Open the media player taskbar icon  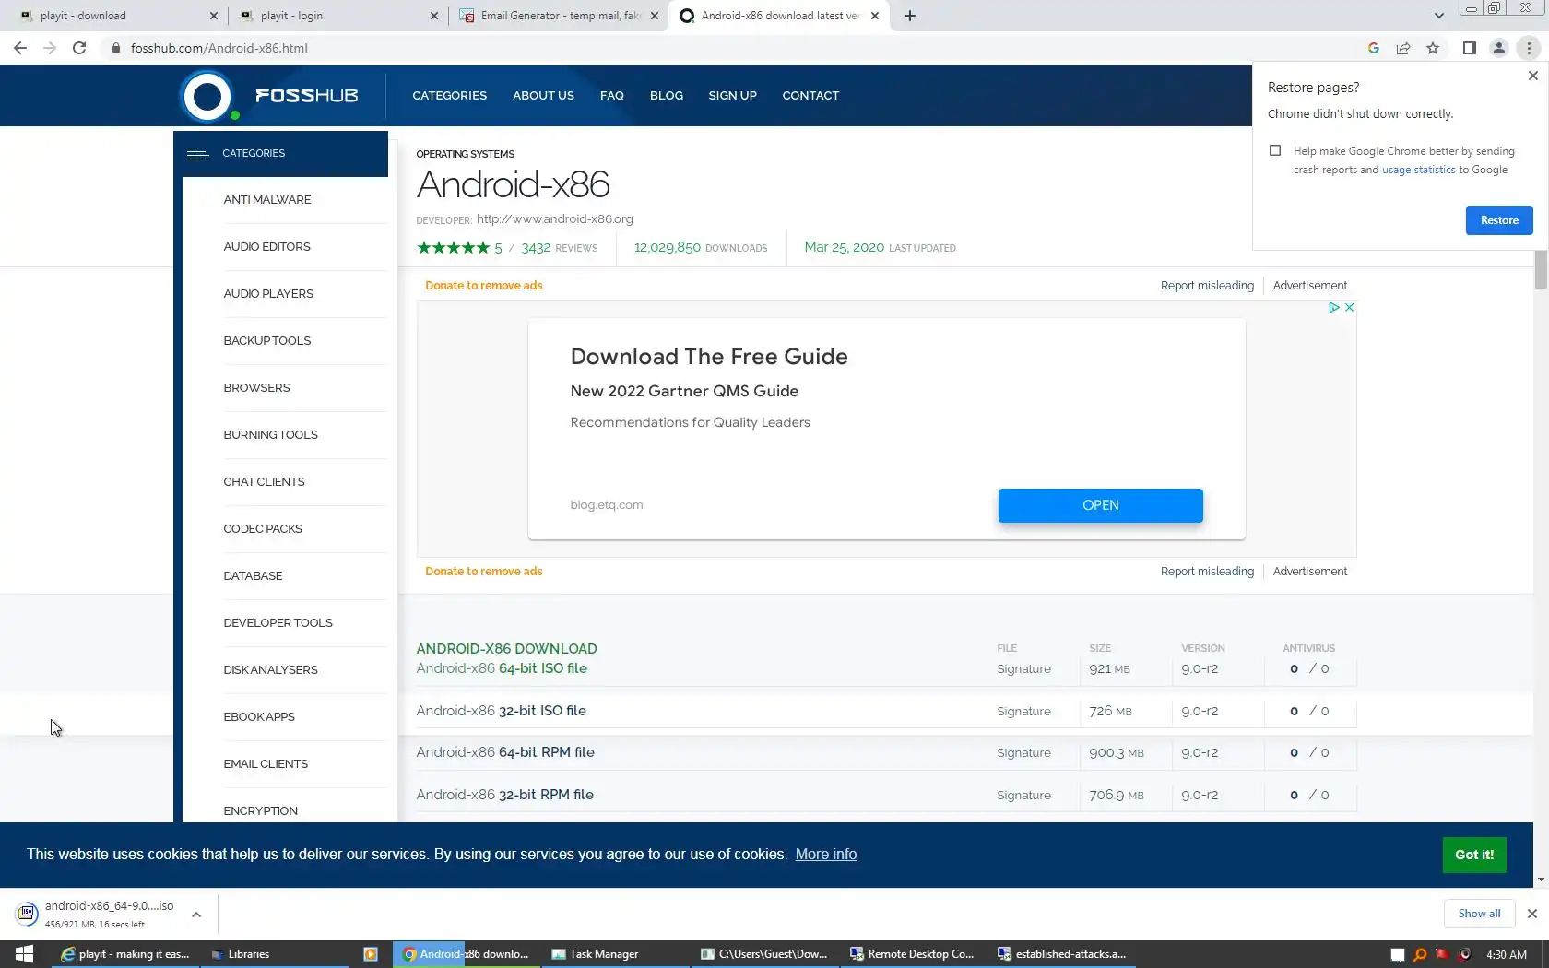point(371,954)
